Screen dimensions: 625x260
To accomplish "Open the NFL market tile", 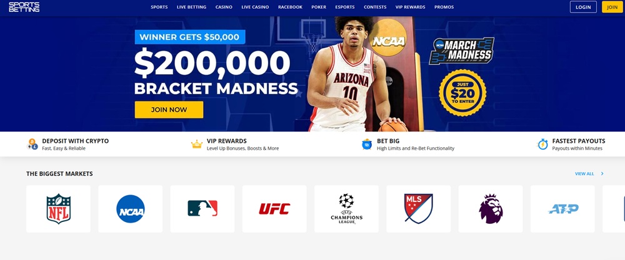I will (58, 209).
